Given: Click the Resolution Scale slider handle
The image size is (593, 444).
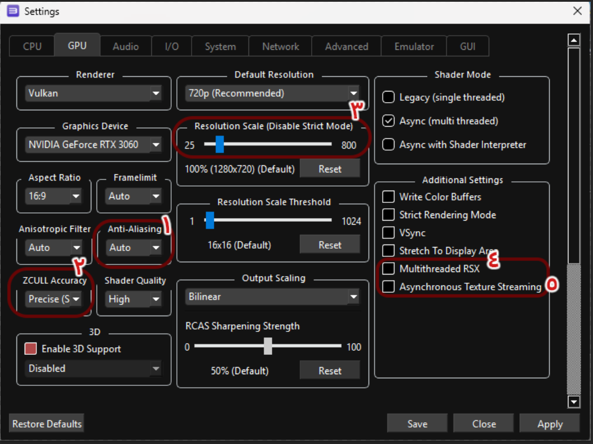Looking at the screenshot, I should [x=219, y=144].
